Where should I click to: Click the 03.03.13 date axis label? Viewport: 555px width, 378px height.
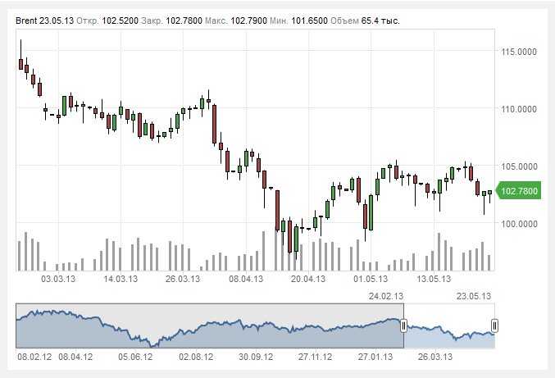[x=58, y=279]
